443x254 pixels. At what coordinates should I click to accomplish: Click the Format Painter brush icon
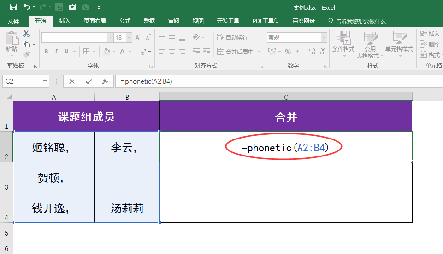pyautogui.click(x=26, y=54)
